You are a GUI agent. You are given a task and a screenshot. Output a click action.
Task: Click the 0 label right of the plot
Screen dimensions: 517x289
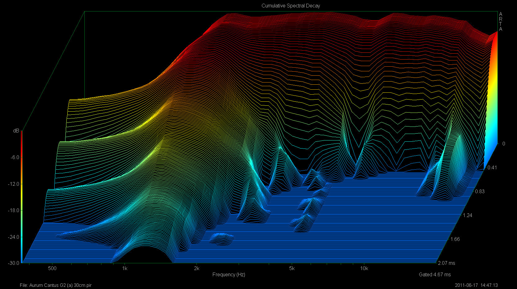504,144
